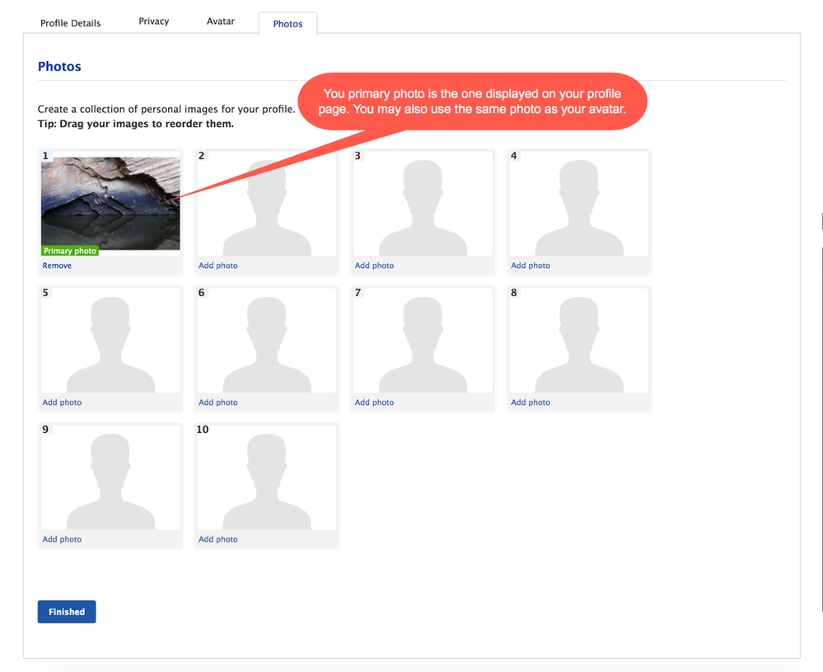Add a photo to slot 8

coord(530,402)
